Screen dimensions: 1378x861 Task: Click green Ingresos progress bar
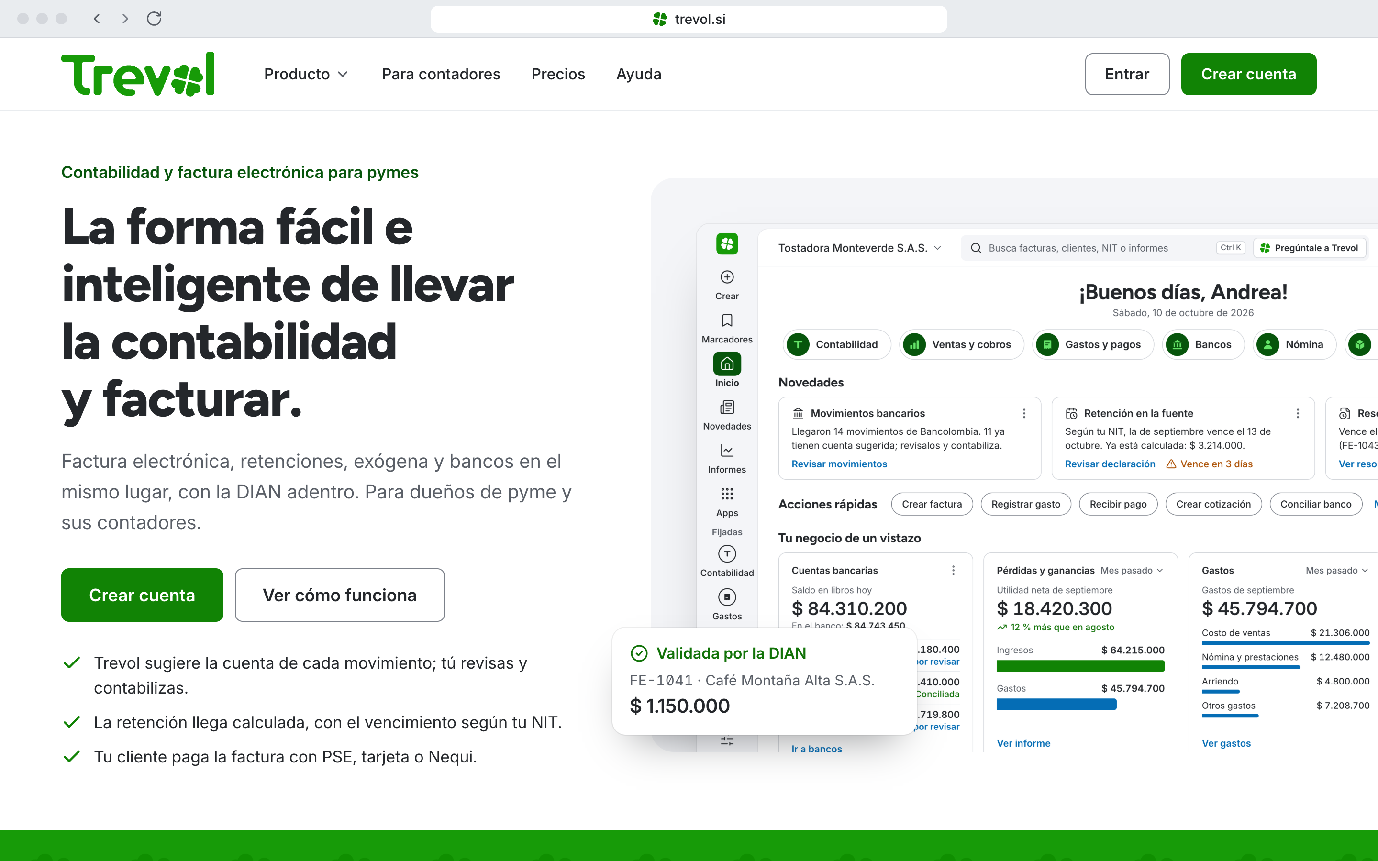click(1080, 666)
